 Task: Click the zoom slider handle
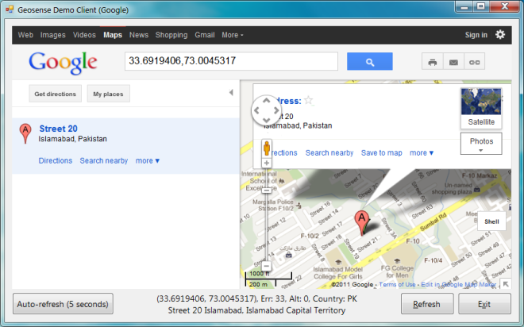click(x=266, y=190)
